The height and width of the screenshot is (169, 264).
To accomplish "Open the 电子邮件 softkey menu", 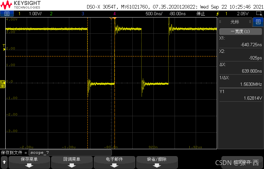I will coord(114,162).
